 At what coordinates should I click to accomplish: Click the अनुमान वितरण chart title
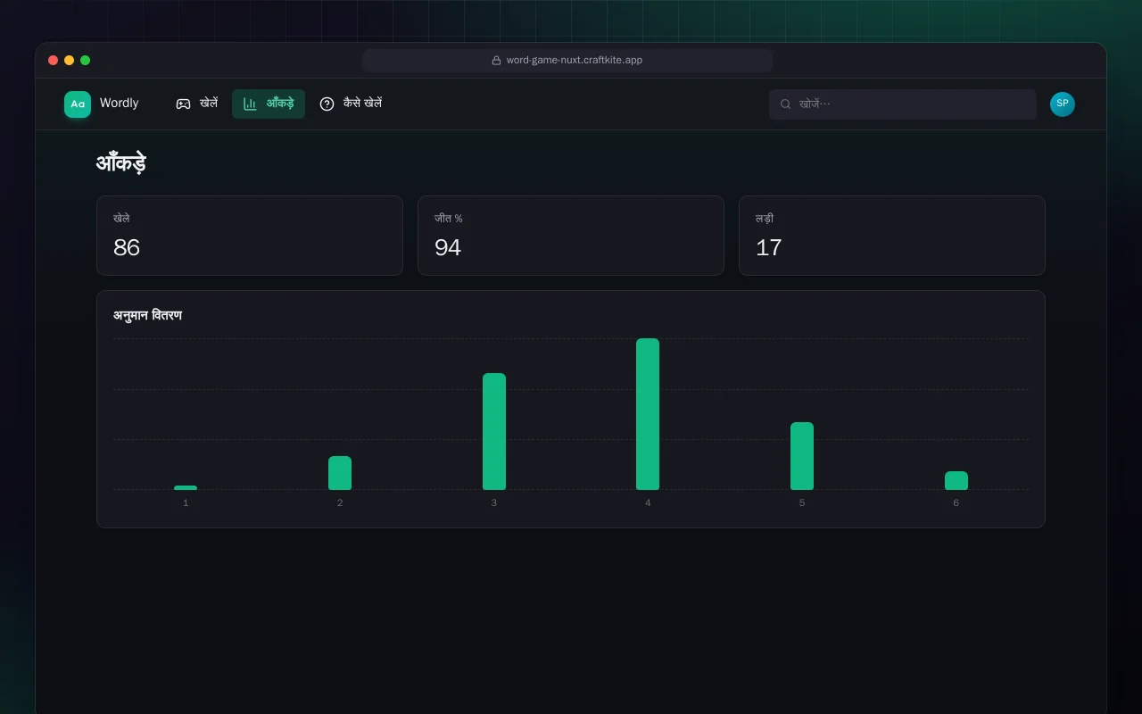point(148,316)
